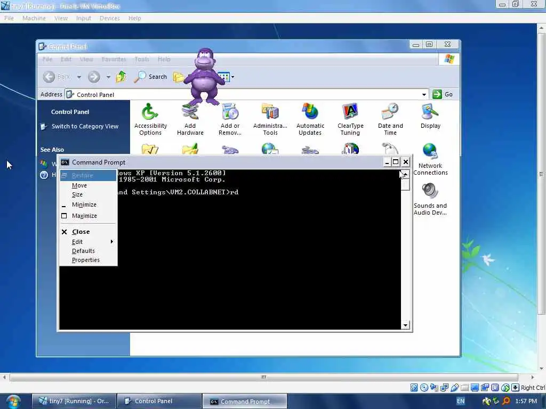Click Command Prompt scrollbar down arrow
Image resolution: width=546 pixels, height=409 pixels.
405,325
